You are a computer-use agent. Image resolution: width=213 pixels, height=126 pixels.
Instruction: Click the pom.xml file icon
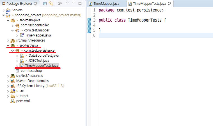pyautogui.click(x=13, y=101)
